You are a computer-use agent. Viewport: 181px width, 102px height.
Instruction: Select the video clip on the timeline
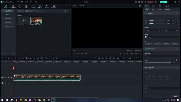(47, 78)
